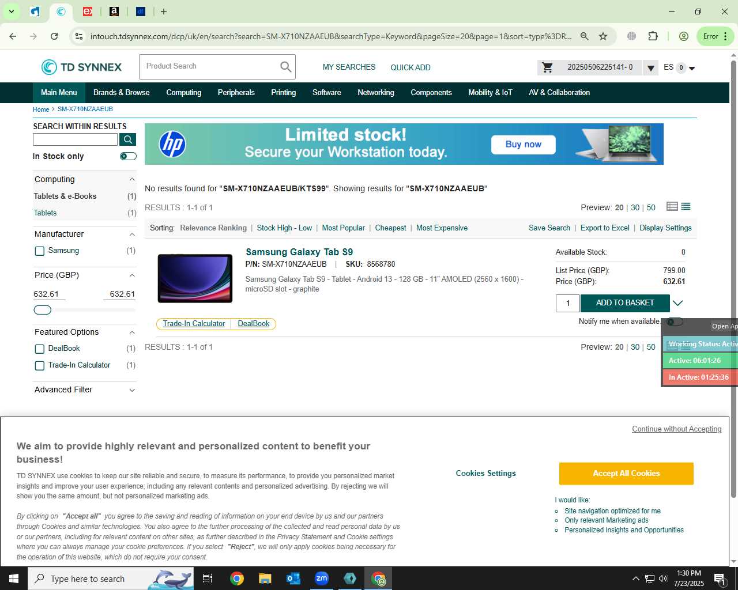Go back with browser back arrow
The width and height of the screenshot is (738, 590).
(13, 36)
